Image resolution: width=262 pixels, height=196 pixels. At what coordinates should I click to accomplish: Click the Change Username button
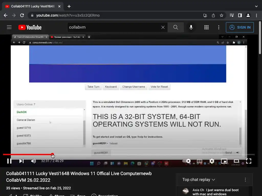[134, 87]
